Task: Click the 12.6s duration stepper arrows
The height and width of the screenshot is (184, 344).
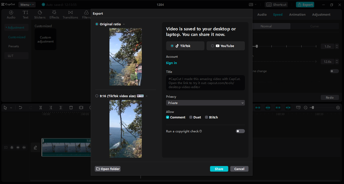Action: click(337, 62)
